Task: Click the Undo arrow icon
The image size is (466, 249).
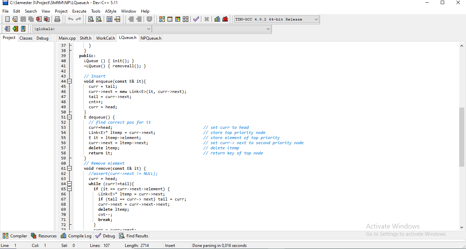Action: [x=71, y=19]
